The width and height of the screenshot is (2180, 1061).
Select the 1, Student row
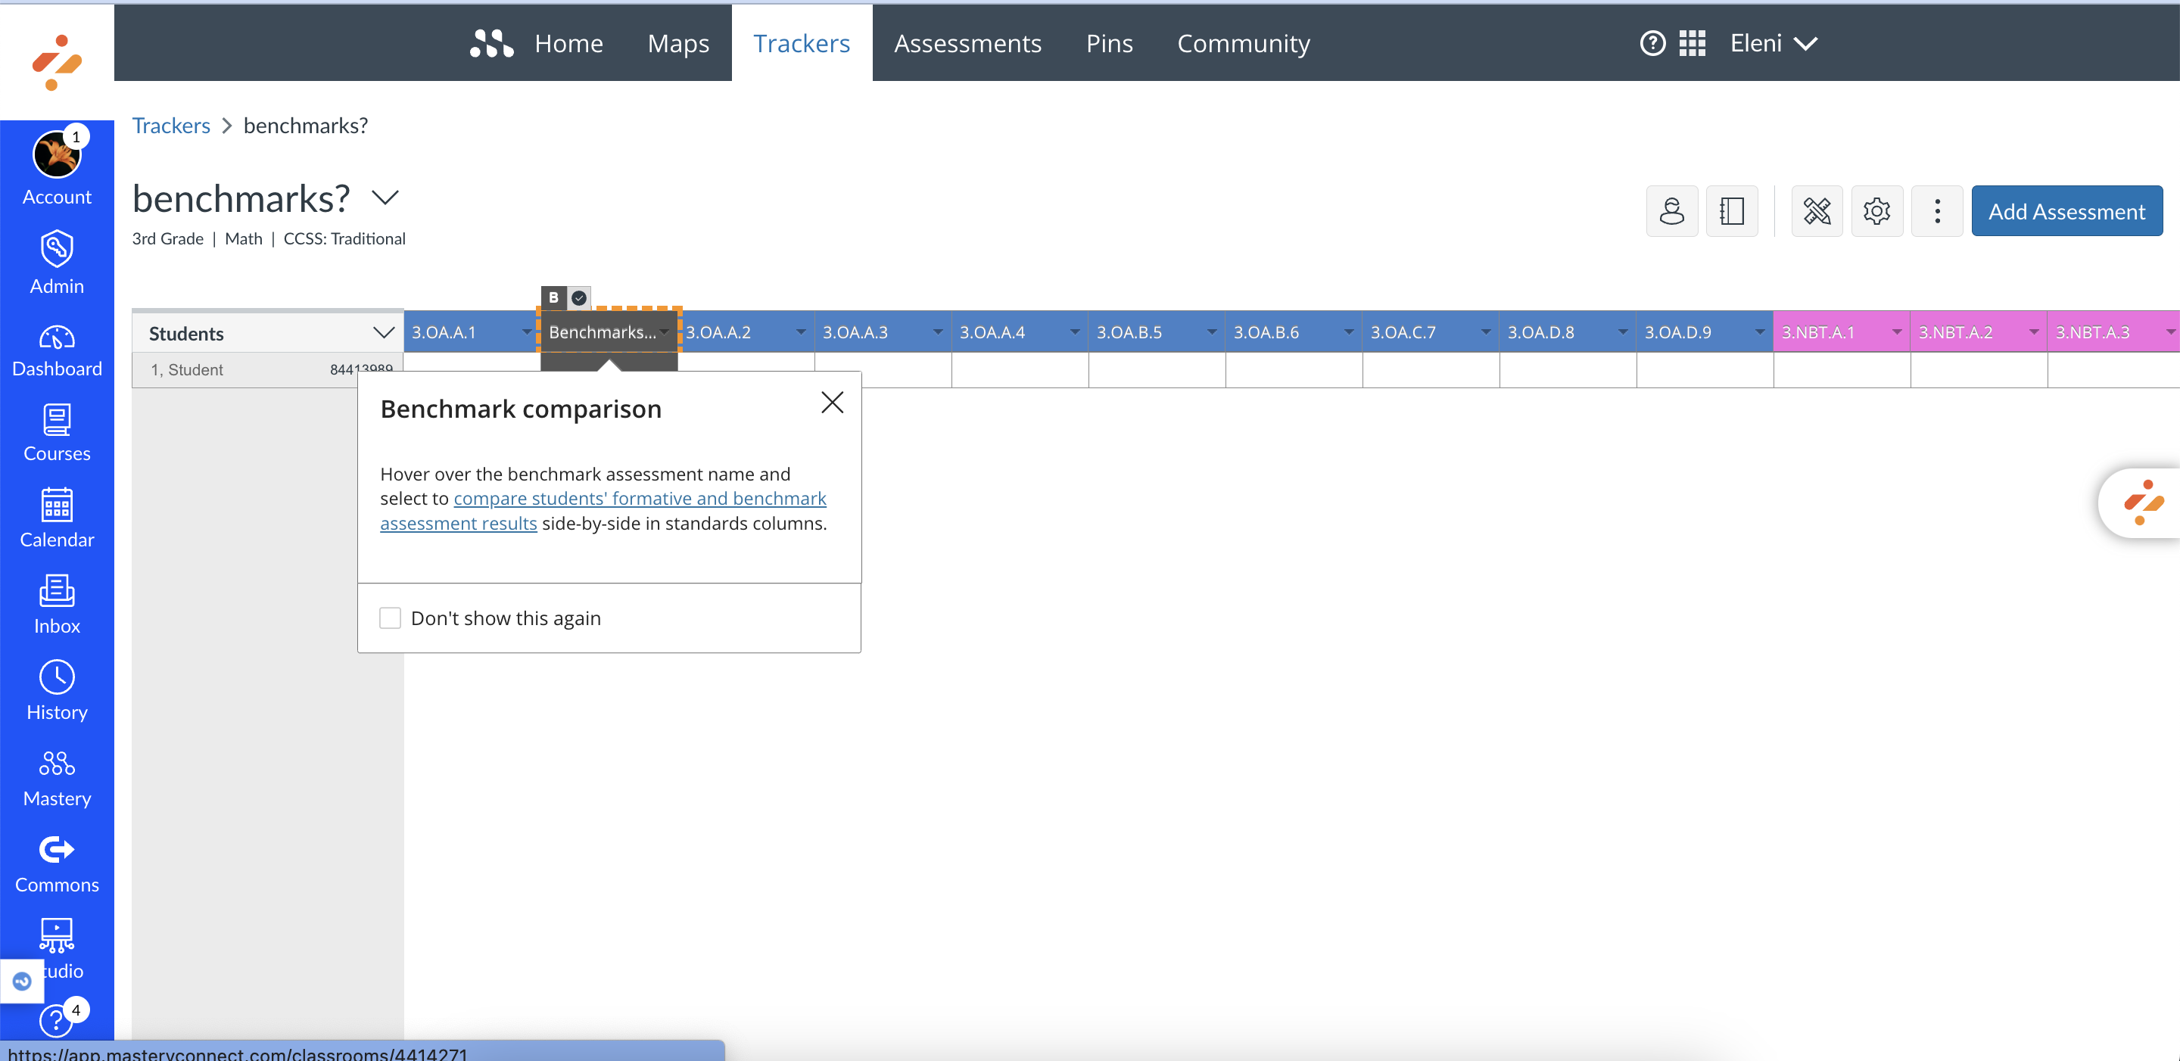click(x=267, y=370)
